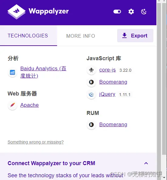
Task: Click the core-js icon
Action: (x=91, y=70)
